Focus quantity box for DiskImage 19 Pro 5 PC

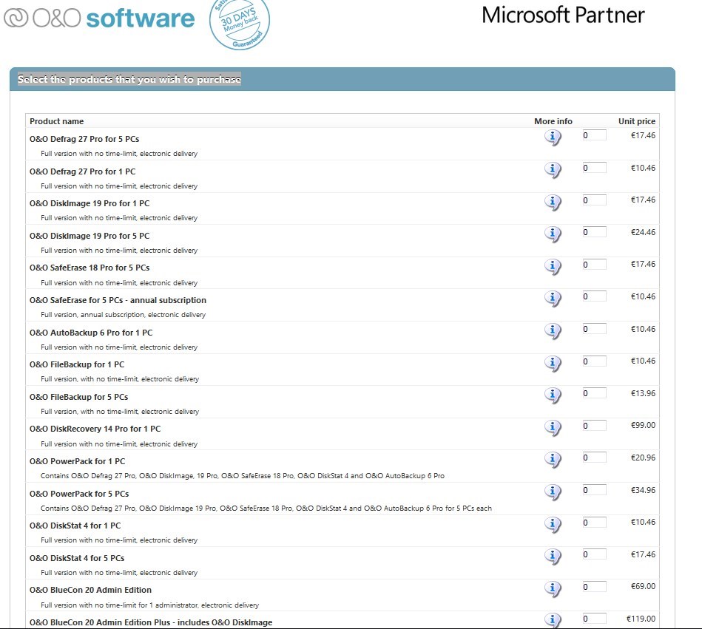tap(594, 232)
